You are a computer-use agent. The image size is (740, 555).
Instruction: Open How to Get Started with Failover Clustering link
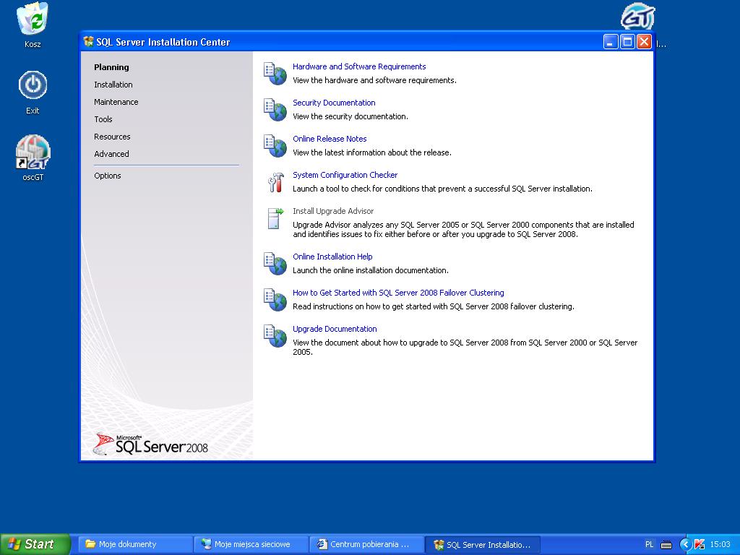tap(398, 293)
